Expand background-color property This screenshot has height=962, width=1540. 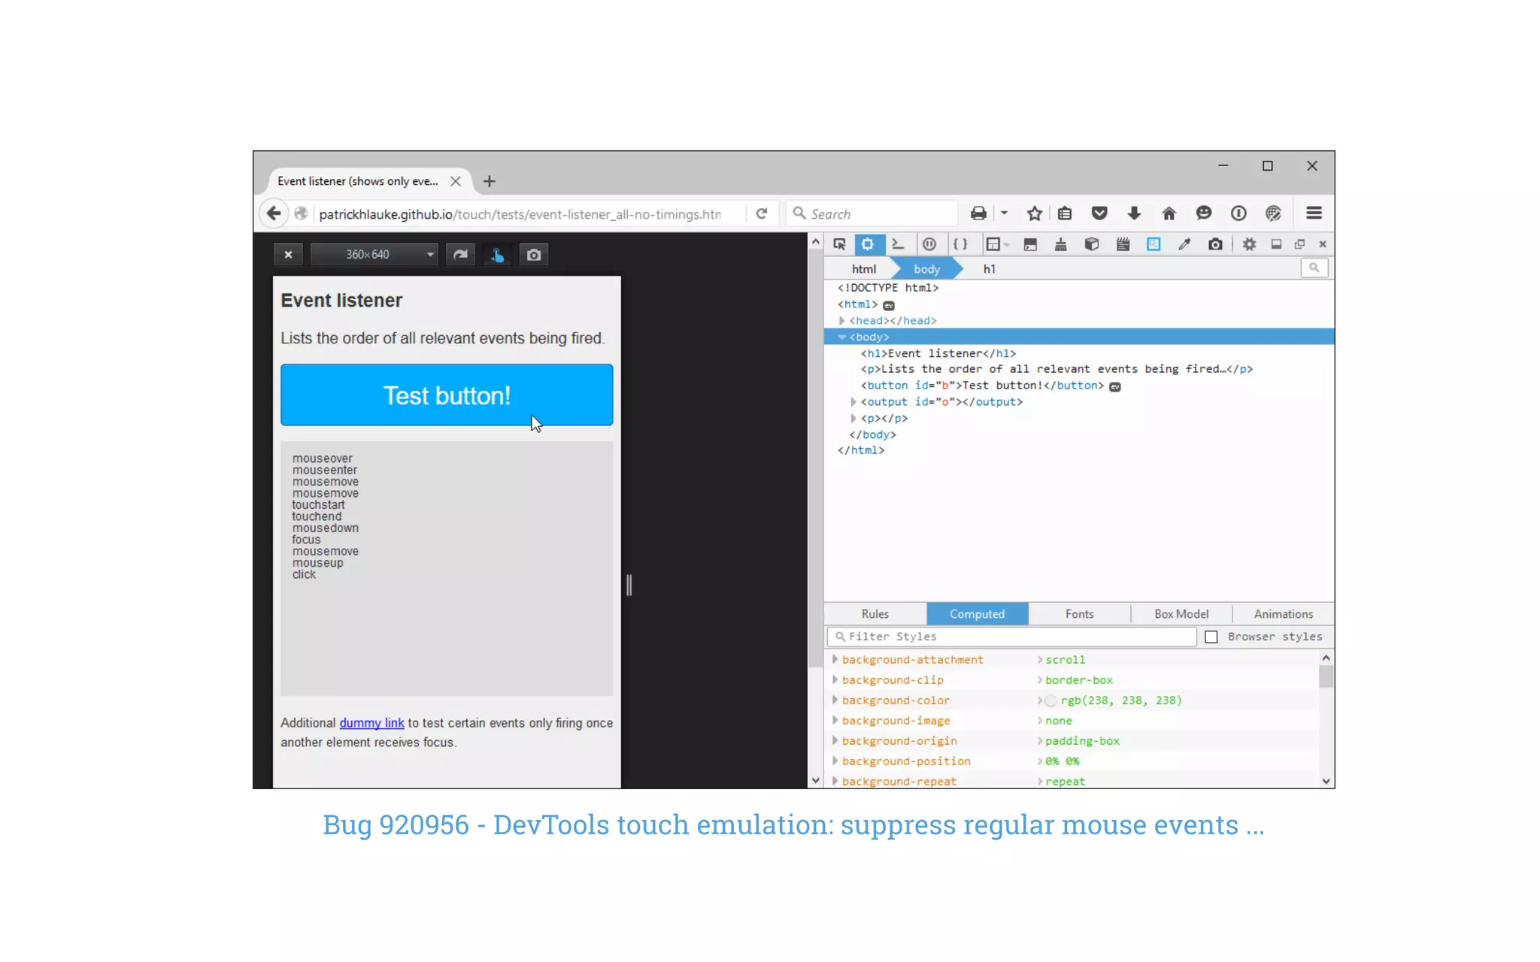(x=835, y=700)
